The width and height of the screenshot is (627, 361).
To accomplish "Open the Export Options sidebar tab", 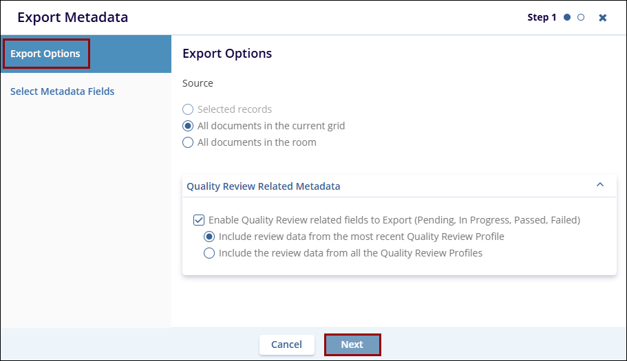I will click(x=45, y=54).
